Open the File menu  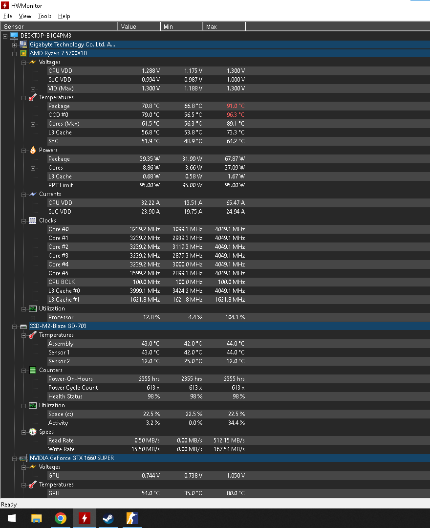(7, 16)
